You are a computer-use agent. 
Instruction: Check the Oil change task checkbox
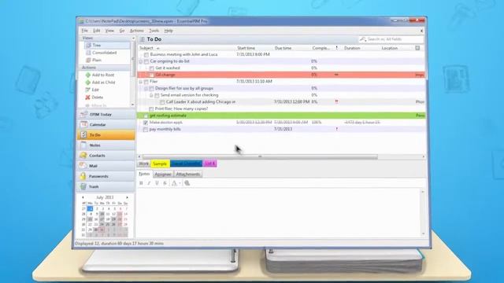pyautogui.click(x=152, y=75)
